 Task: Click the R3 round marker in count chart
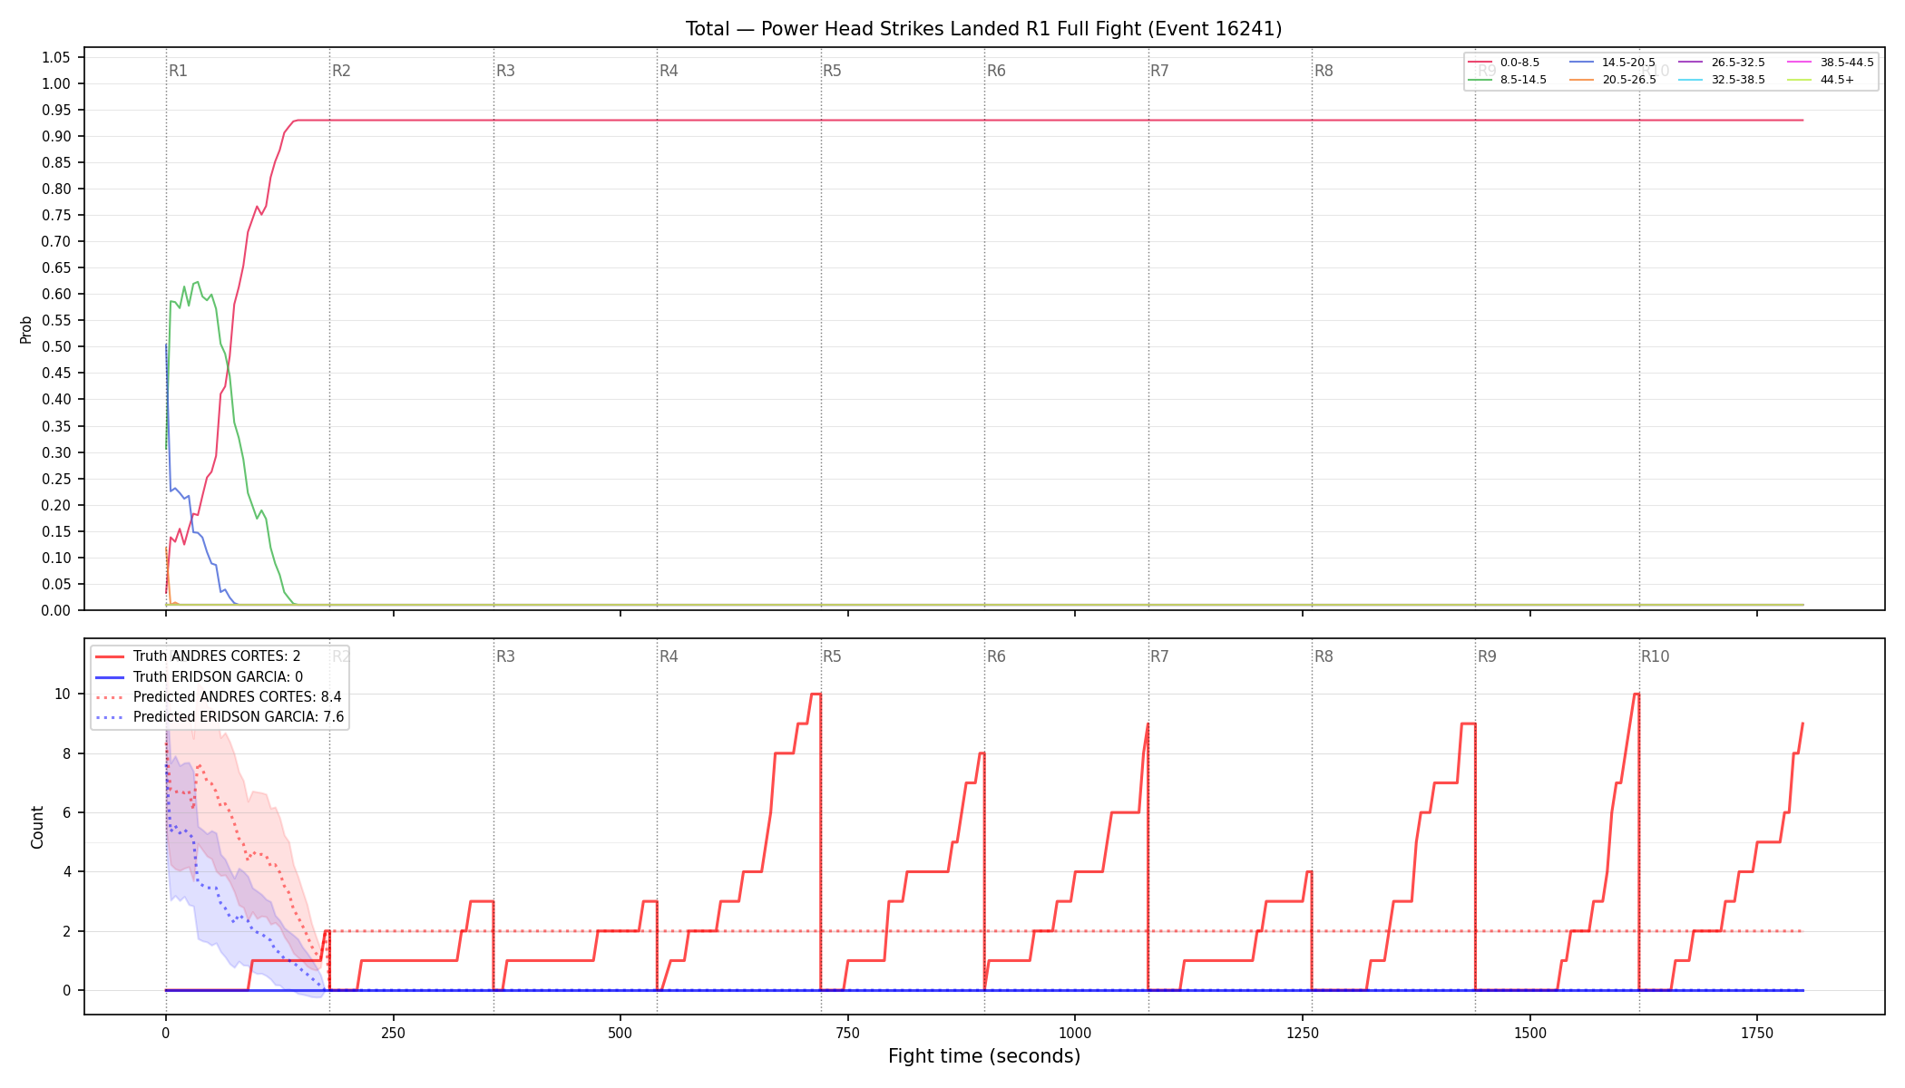505,656
